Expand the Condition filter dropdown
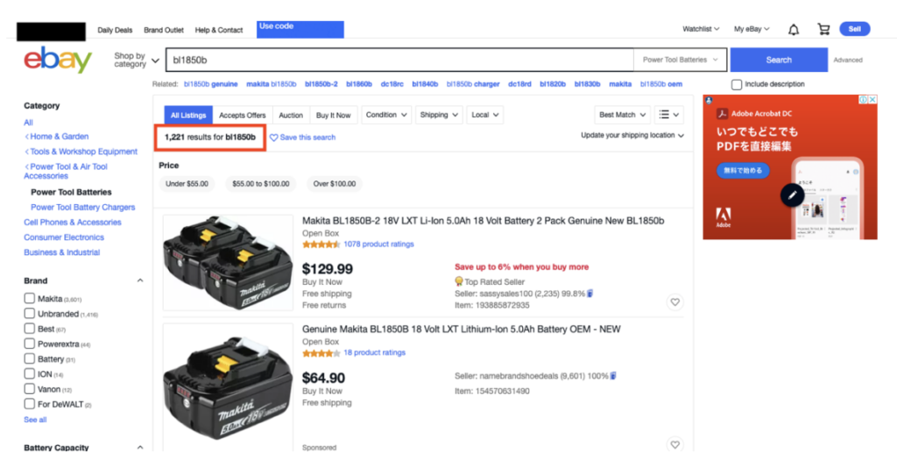 tap(386, 115)
